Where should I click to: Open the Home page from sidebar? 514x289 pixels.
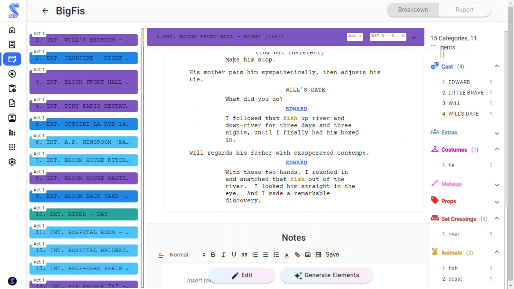point(12,30)
